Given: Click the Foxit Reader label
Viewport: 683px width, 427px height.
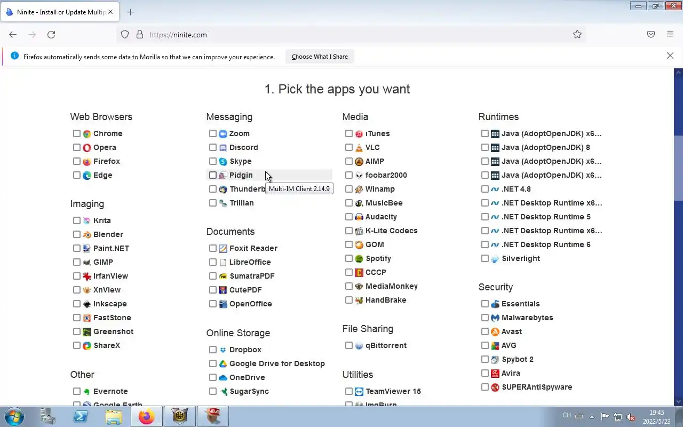Looking at the screenshot, I should pyautogui.click(x=253, y=248).
